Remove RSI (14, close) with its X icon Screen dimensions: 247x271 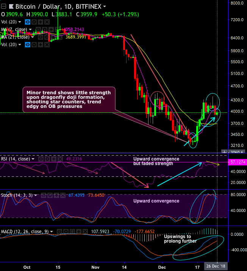point(60,159)
